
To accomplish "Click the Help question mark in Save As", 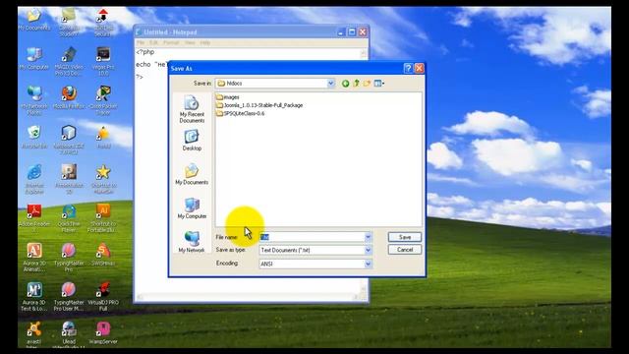I will [408, 68].
